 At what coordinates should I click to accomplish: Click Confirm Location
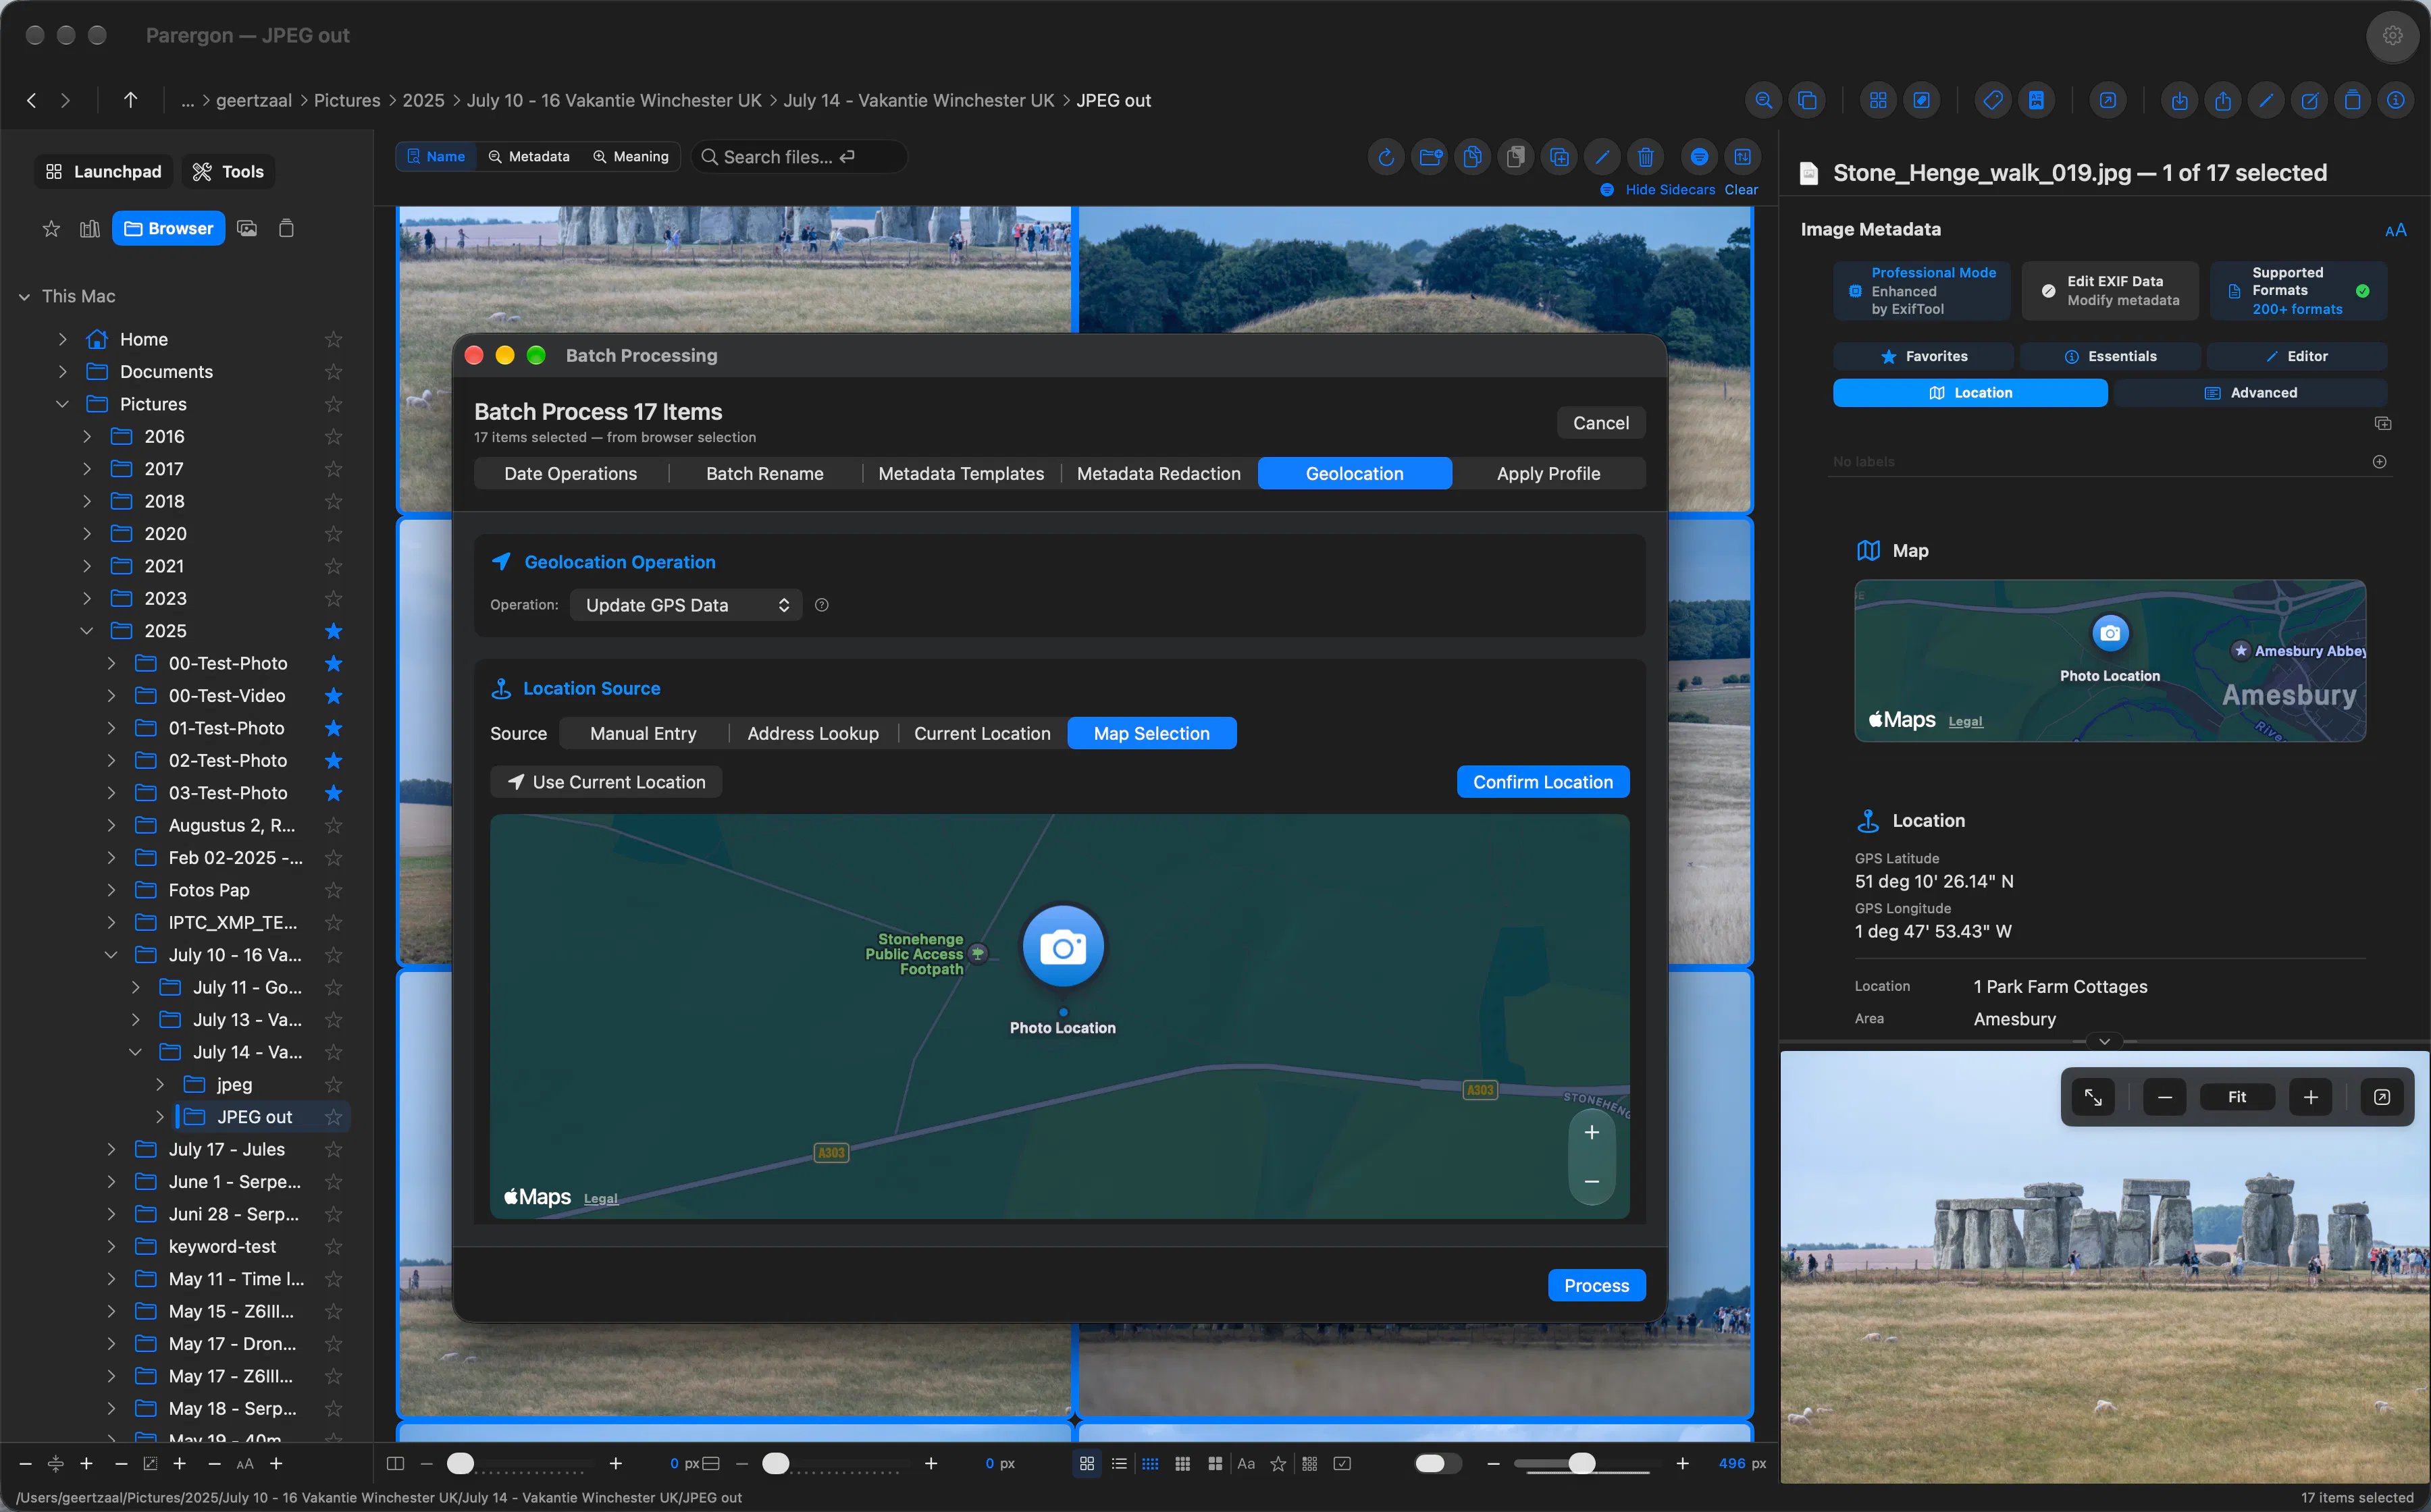(x=1542, y=782)
